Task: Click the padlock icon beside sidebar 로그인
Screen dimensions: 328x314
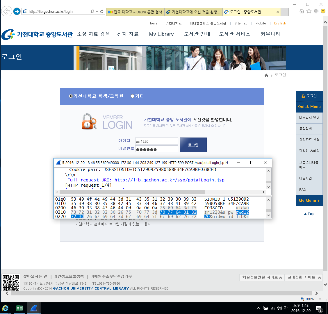Action: click(303, 96)
